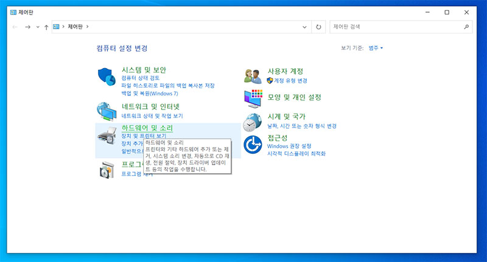Open the 보기 기준 범주 dropdown
The width and height of the screenshot is (487, 262).
click(376, 48)
